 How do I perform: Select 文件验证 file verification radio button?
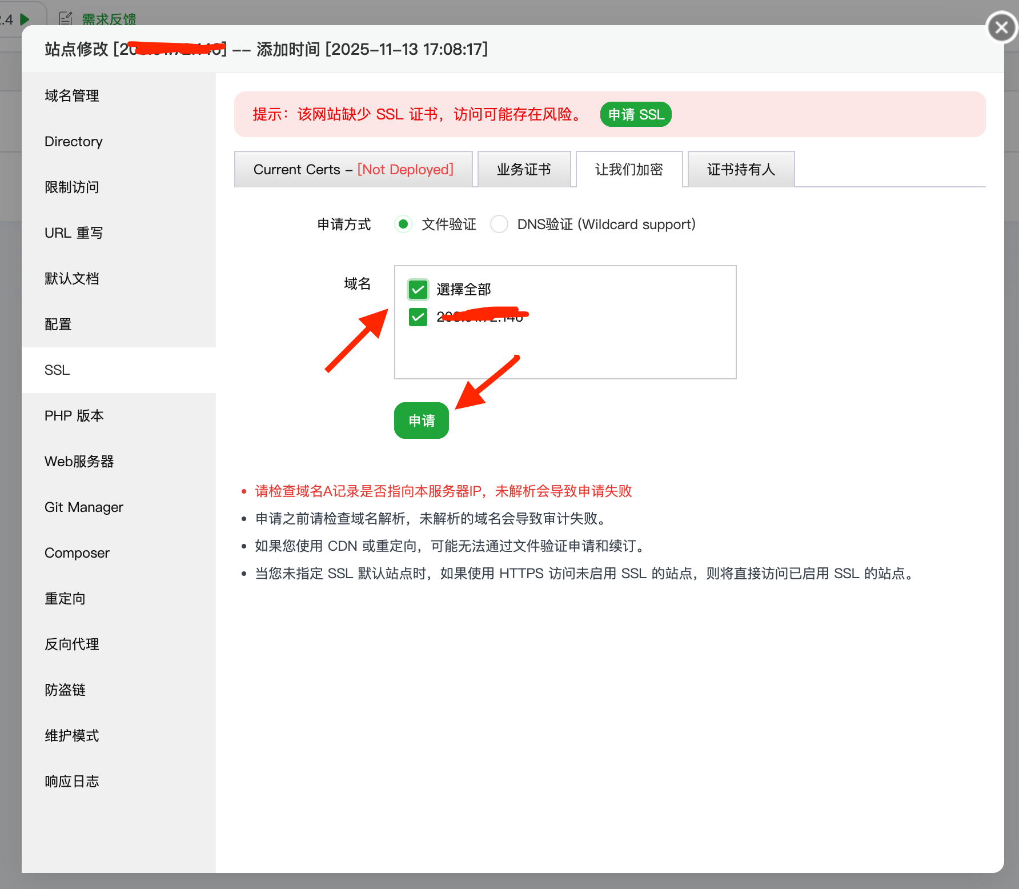(x=403, y=225)
